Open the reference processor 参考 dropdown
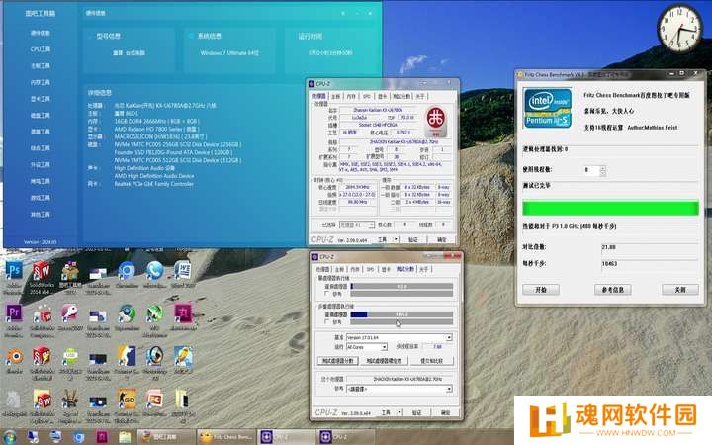This screenshot has width=712, height=445. pyautogui.click(x=400, y=389)
